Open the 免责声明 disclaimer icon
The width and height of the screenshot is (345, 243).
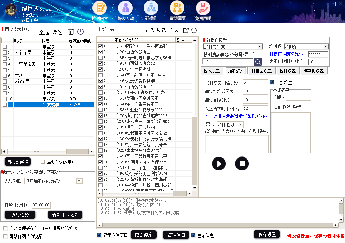pyautogui.click(x=203, y=8)
